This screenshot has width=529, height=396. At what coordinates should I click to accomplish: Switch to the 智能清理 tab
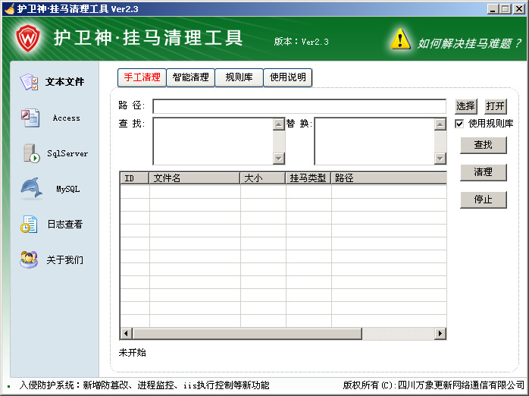191,77
